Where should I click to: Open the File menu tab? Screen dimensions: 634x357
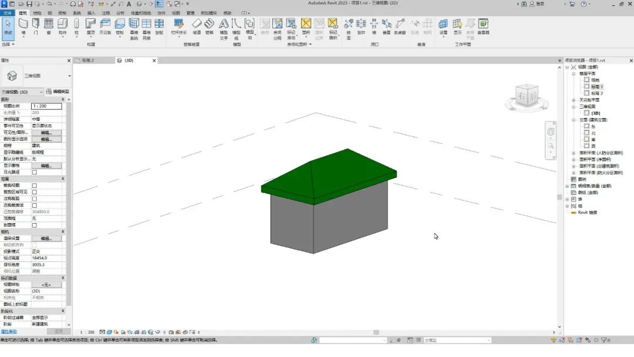(7, 12)
